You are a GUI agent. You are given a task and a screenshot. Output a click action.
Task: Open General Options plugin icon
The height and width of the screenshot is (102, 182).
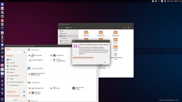pos(30,60)
